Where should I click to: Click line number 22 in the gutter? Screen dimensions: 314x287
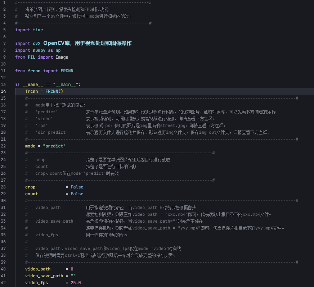(4, 146)
